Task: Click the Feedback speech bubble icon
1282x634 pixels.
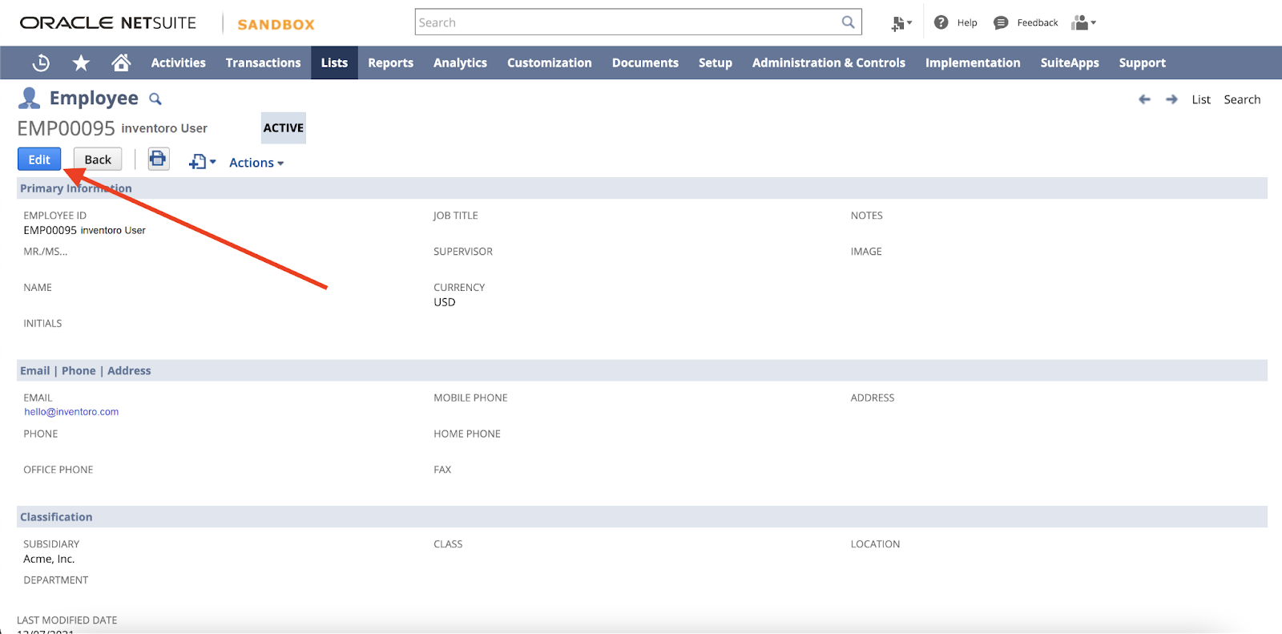Action: click(1001, 22)
